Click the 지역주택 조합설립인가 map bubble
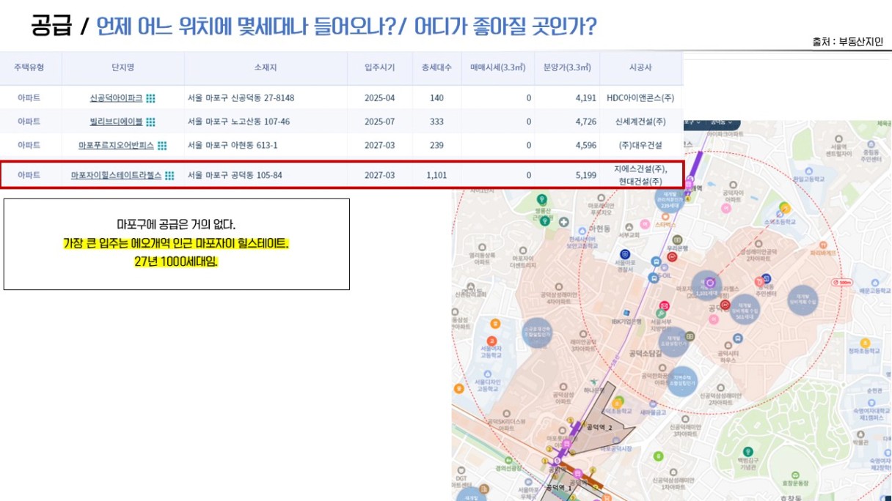 coord(682,381)
